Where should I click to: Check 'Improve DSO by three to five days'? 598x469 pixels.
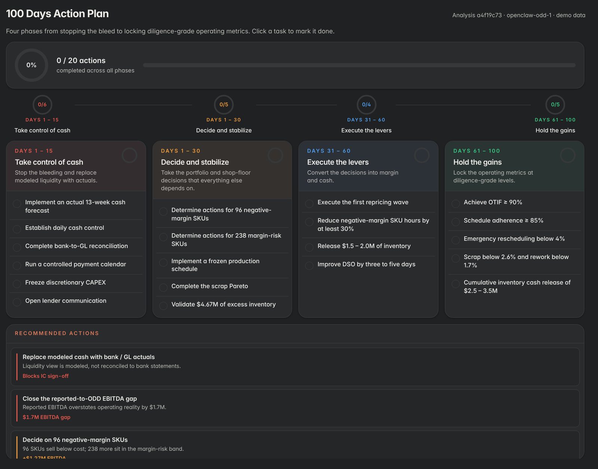coord(309,266)
